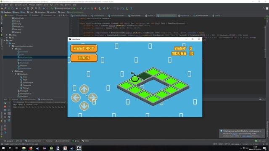Screen dimensions: 269x151
Task: Select the TileLight file in the project tree
Action: pos(26,88)
